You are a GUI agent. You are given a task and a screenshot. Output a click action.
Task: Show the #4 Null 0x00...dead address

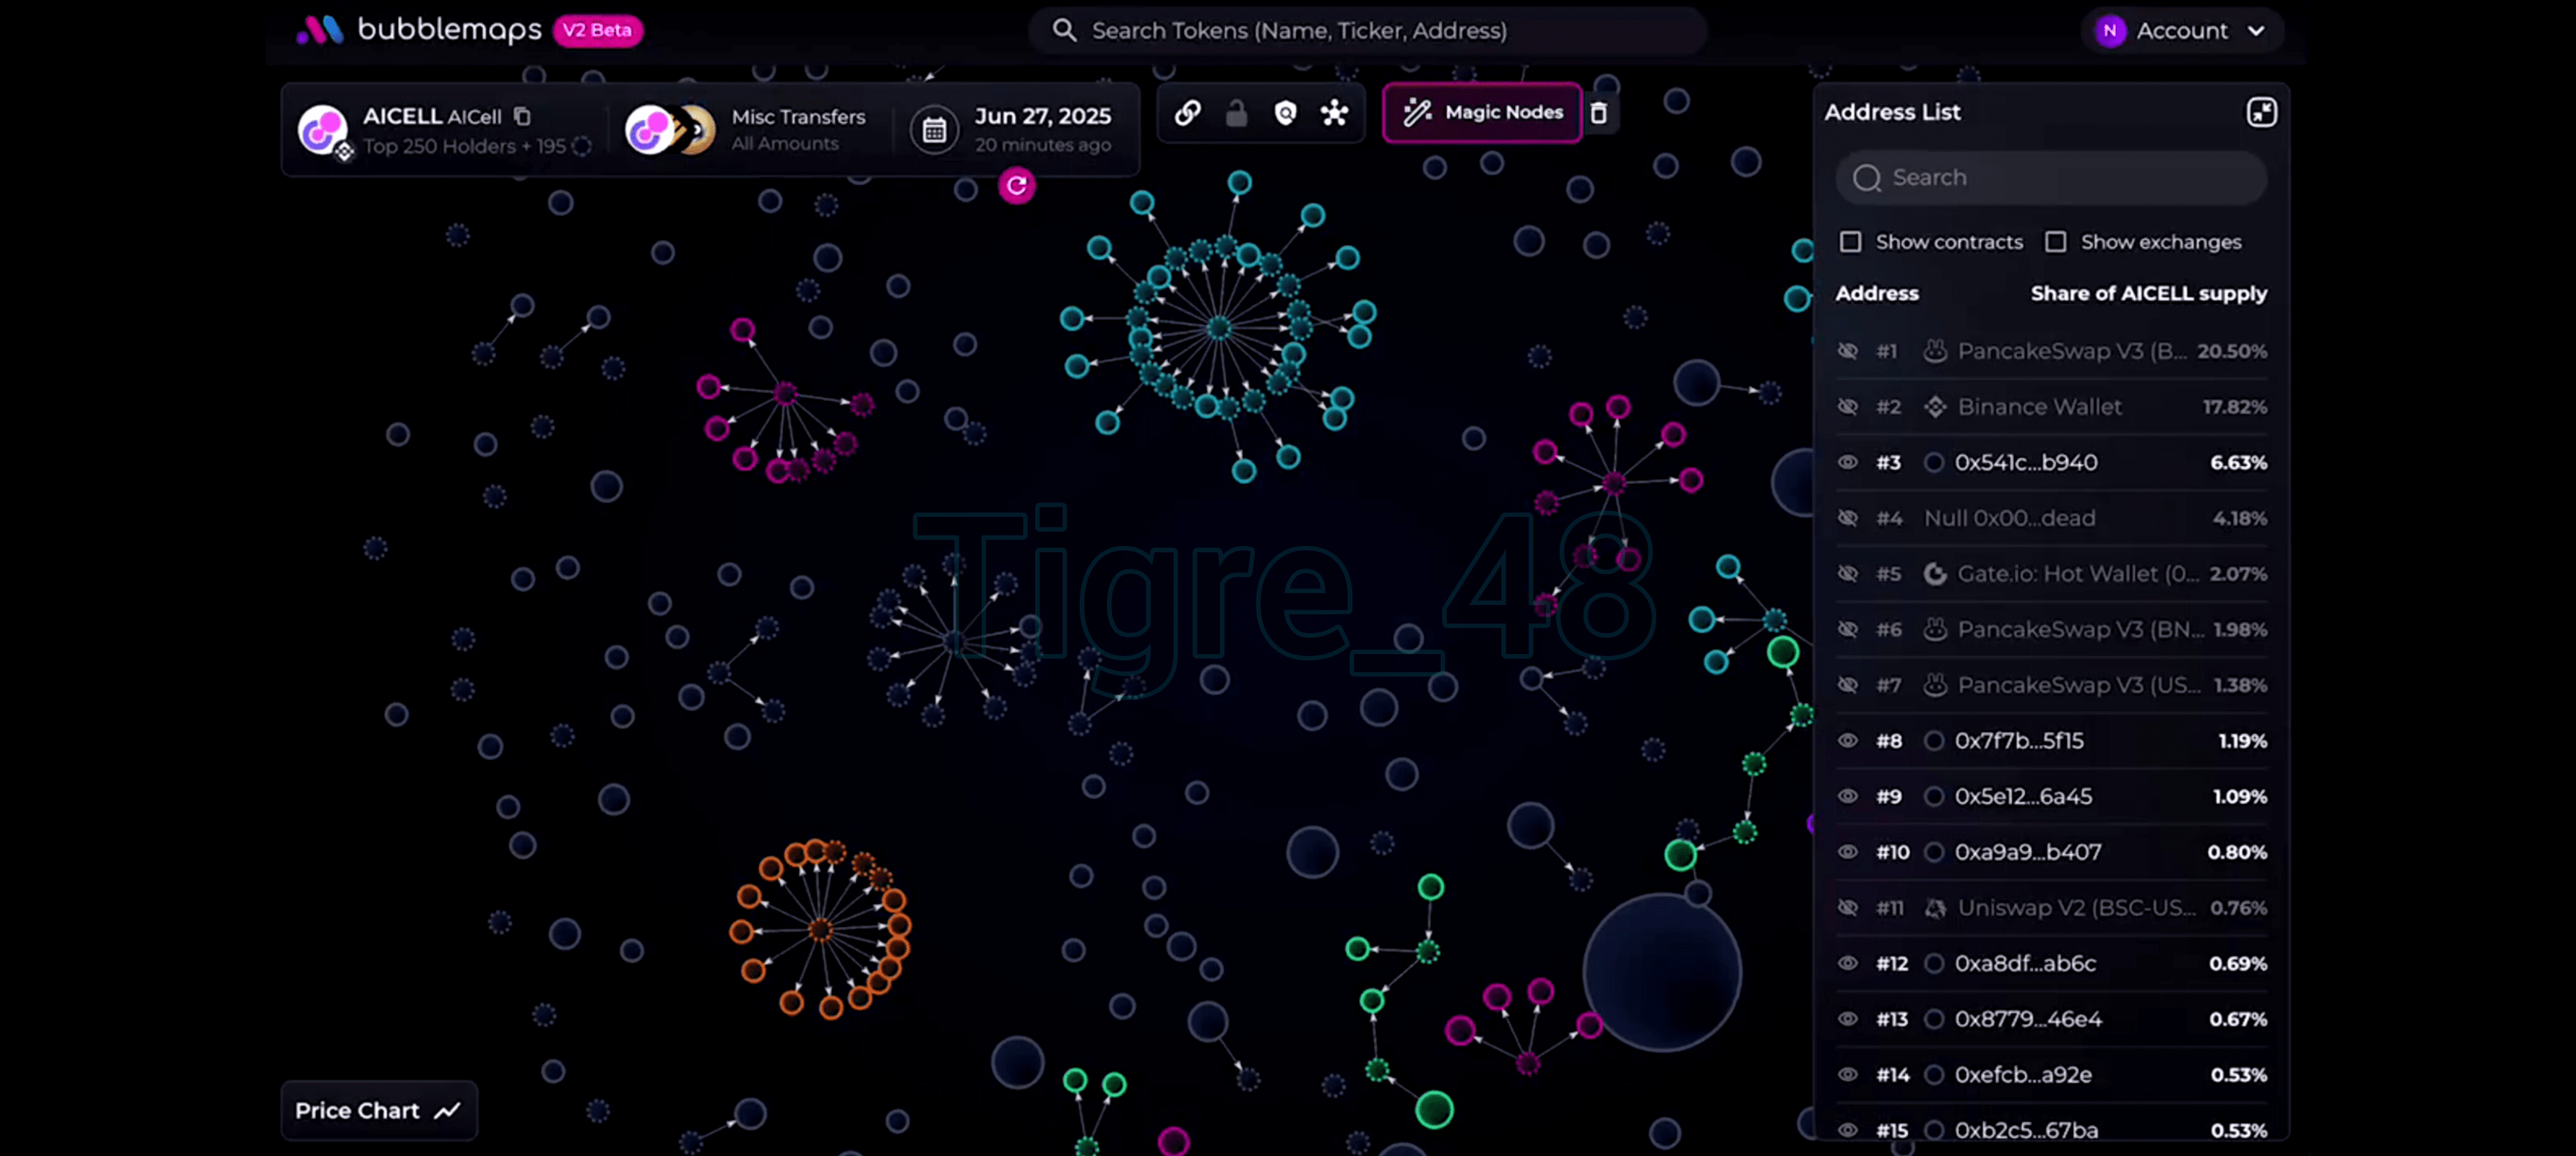pyautogui.click(x=1847, y=518)
